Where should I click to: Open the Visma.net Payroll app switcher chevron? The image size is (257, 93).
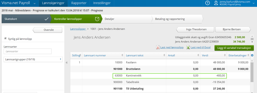(x=35, y=3)
